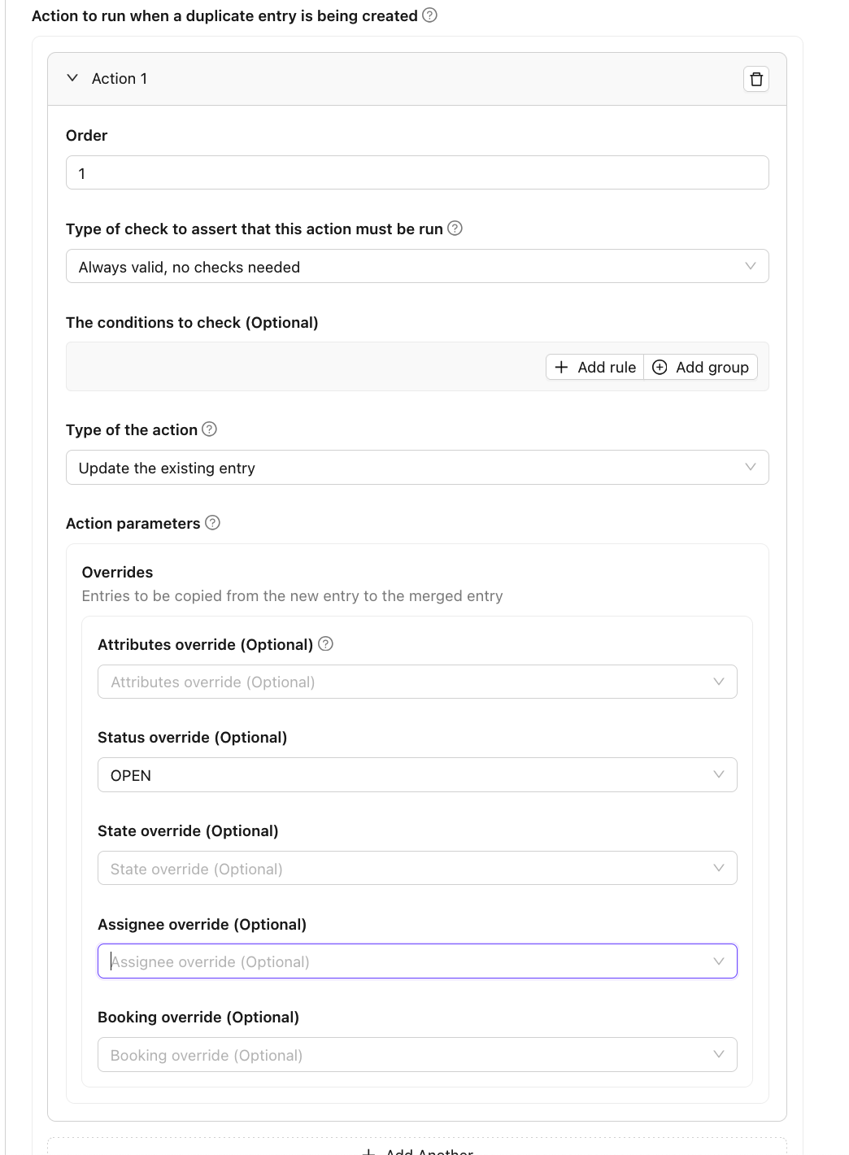This screenshot has height=1155, width=849.
Task: Click the arrow in the Booking override field
Action: (x=719, y=1055)
